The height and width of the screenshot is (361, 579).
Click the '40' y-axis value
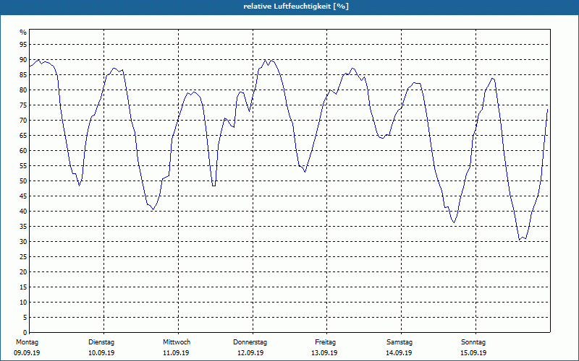pos(23,212)
